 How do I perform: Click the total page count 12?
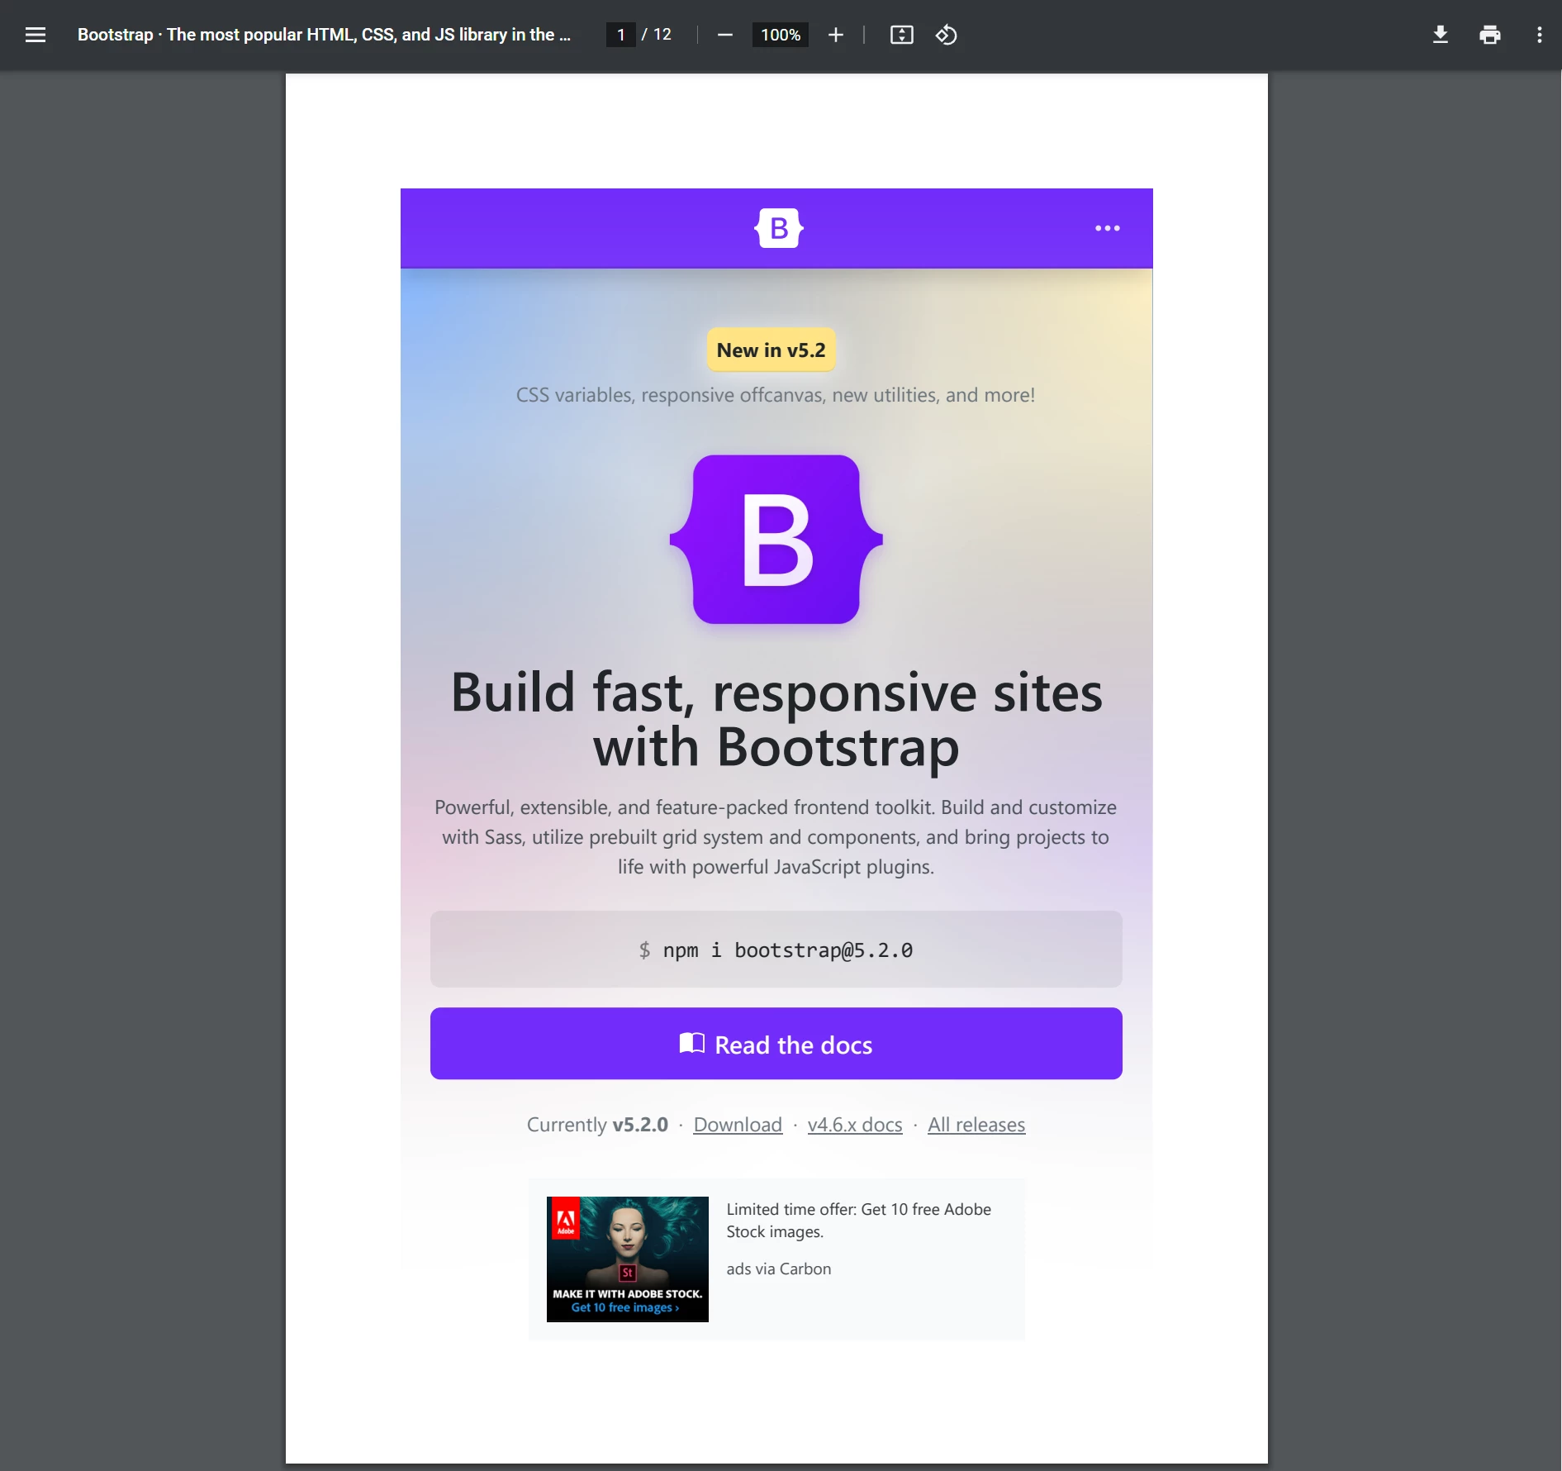[662, 35]
